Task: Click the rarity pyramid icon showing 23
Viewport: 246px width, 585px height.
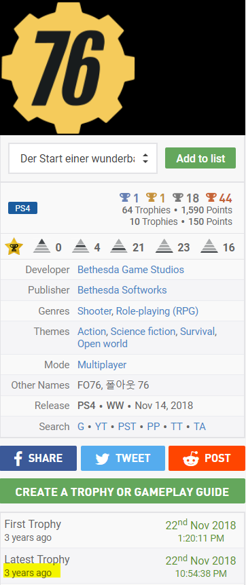Action: click(164, 247)
